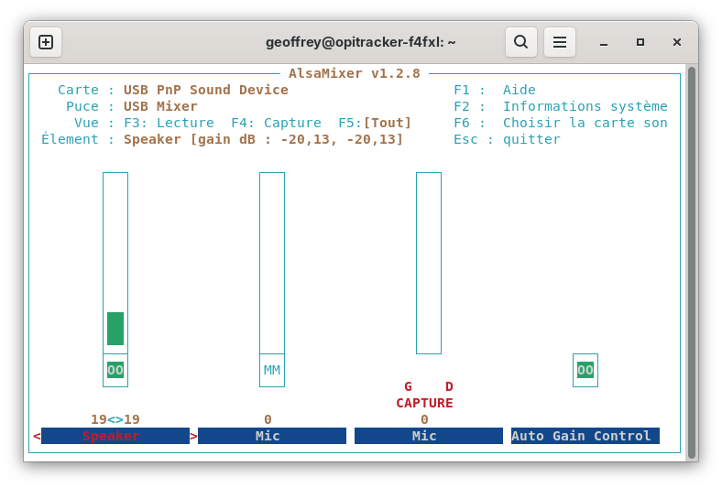Select the Auto Gain Control channel label

click(585, 436)
